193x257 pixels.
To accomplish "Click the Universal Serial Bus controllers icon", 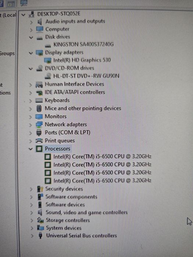I will tap(40, 236).
